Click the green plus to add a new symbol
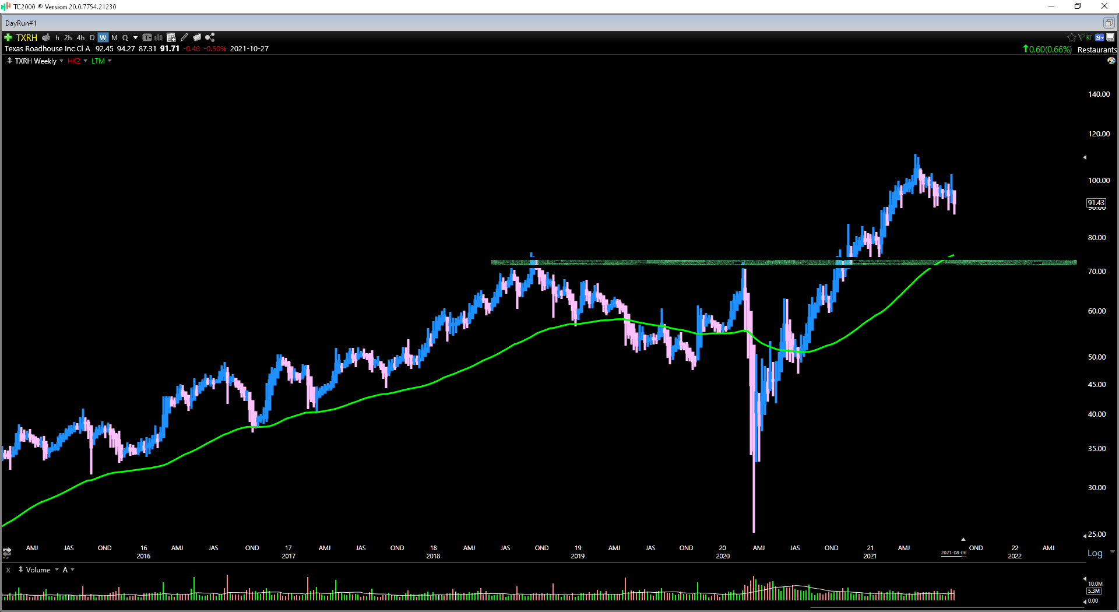 coord(8,37)
